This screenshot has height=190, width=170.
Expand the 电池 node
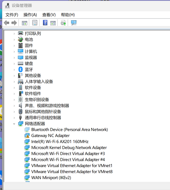click(x=14, y=40)
